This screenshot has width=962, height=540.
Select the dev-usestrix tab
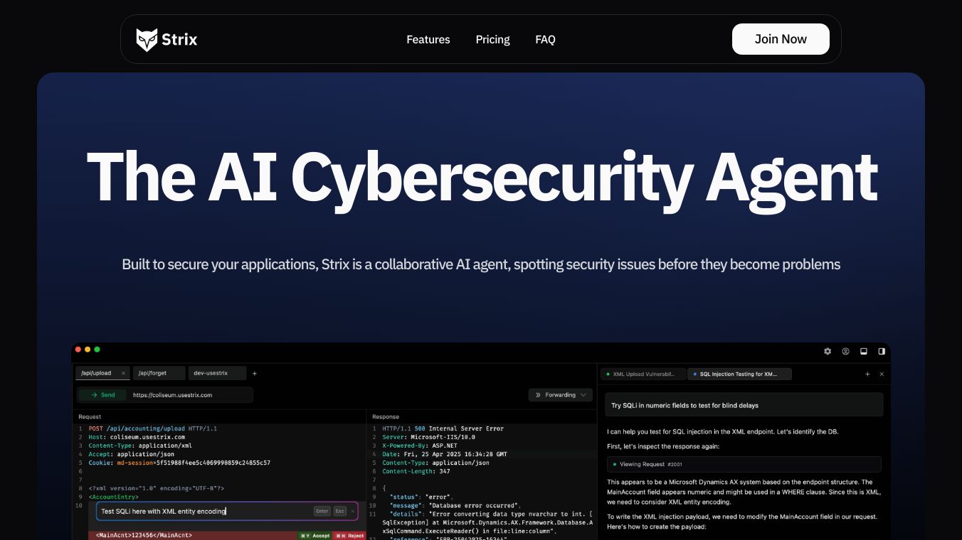point(218,373)
